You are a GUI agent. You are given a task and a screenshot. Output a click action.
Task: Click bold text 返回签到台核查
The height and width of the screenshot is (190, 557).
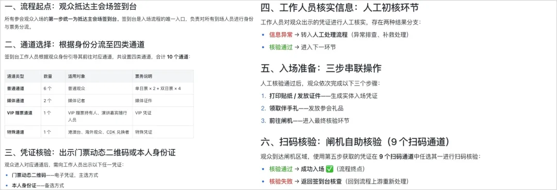point(321,181)
